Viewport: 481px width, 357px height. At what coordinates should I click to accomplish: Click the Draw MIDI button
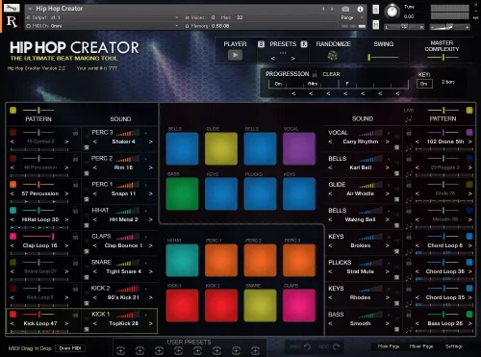(x=70, y=348)
